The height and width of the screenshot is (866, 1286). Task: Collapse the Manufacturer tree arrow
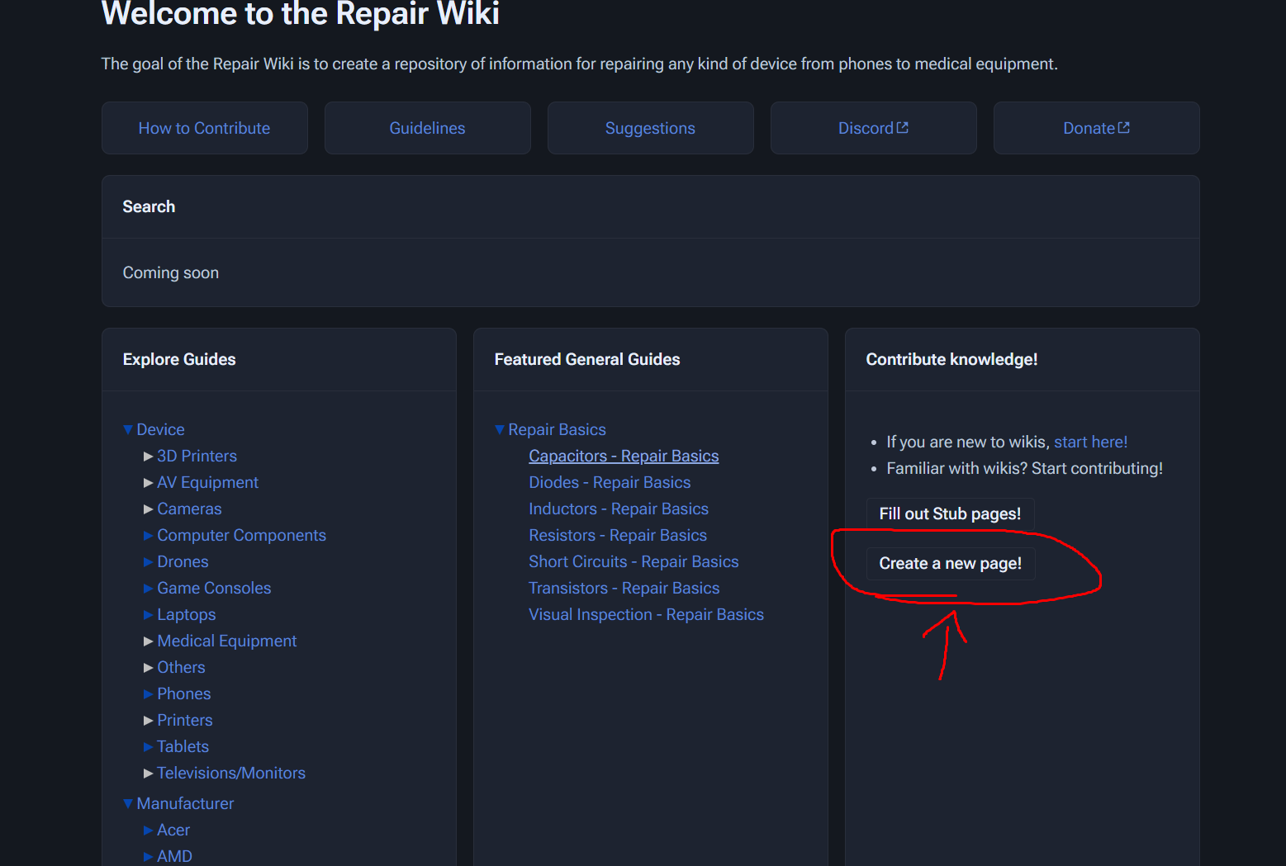(128, 803)
